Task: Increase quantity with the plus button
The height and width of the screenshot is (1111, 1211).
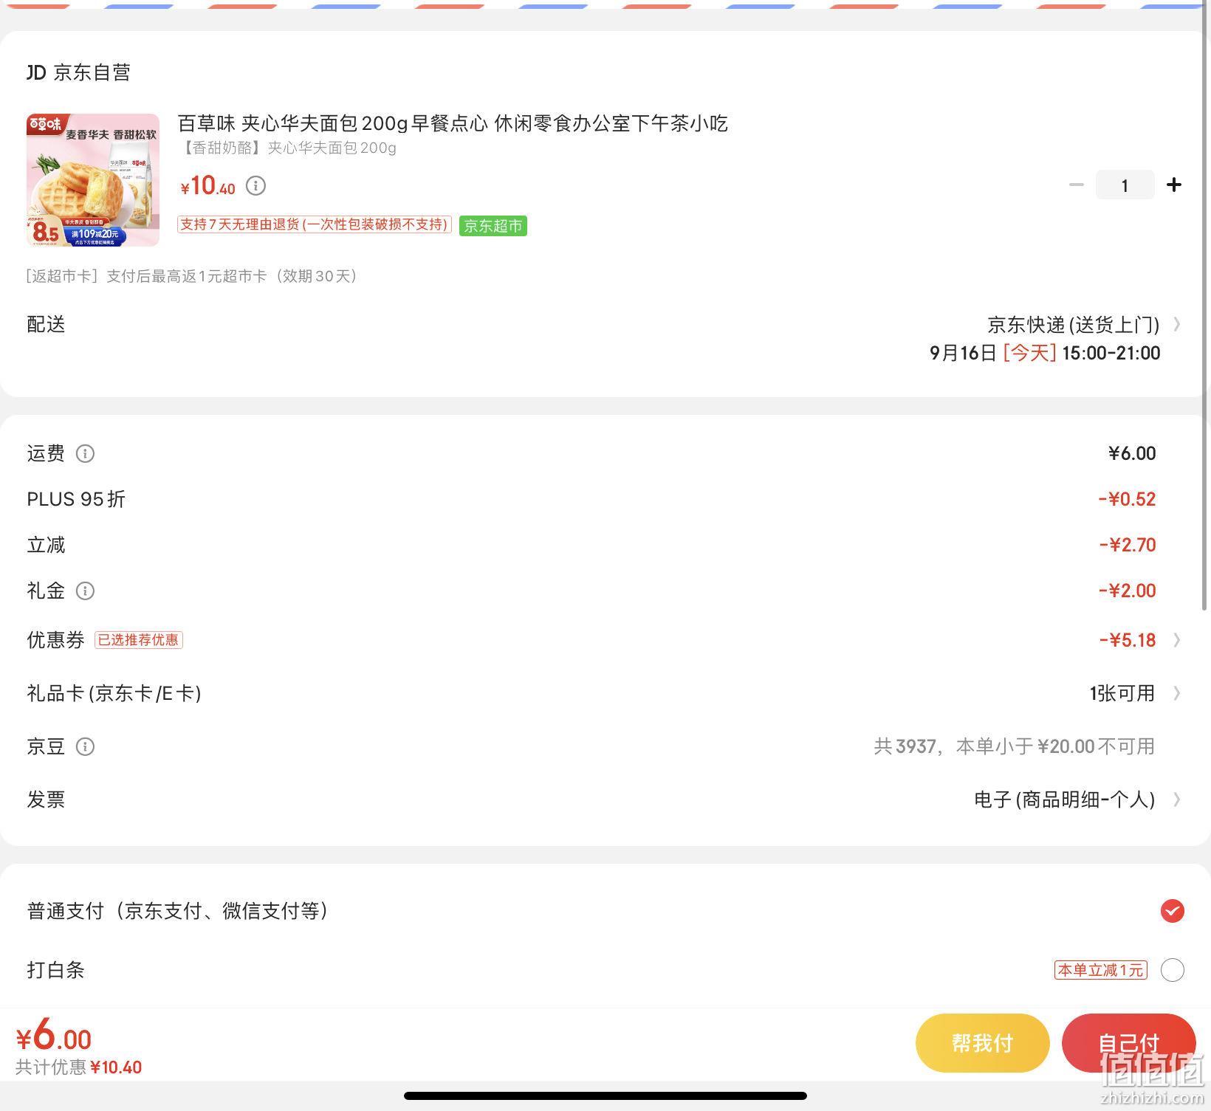Action: click(x=1173, y=185)
